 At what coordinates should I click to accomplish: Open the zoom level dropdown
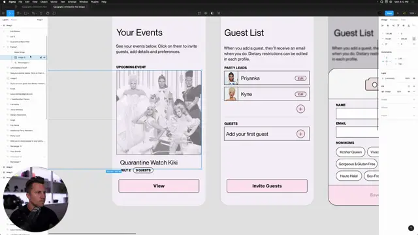pos(412,13)
